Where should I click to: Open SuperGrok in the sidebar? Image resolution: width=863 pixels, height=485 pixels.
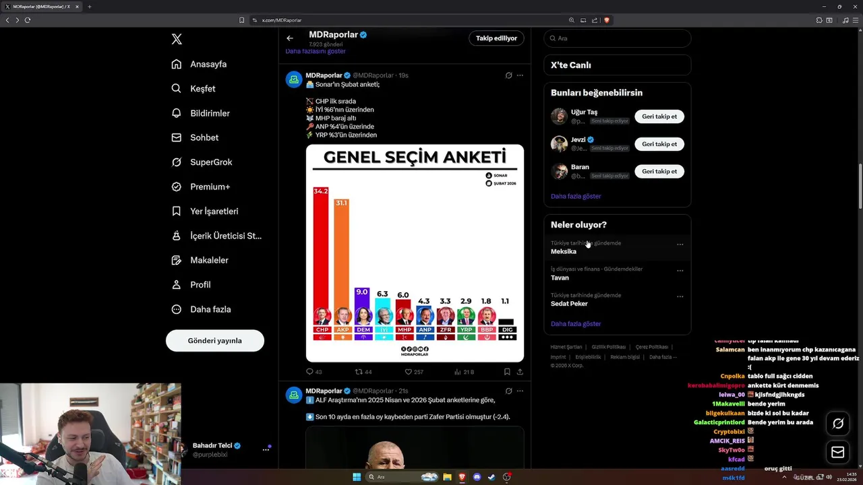click(202, 162)
